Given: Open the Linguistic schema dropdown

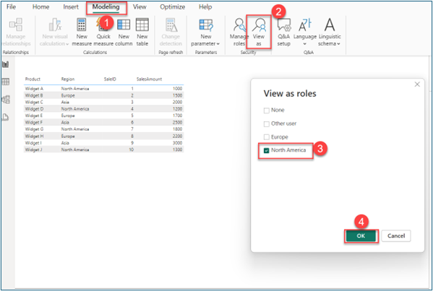Looking at the screenshot, I should coord(330,32).
